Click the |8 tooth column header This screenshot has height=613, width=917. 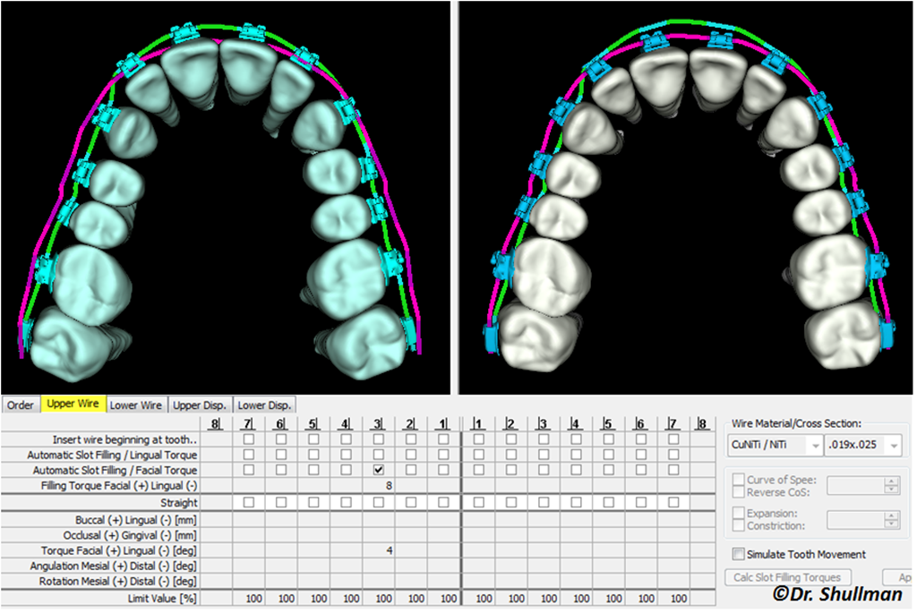702,423
